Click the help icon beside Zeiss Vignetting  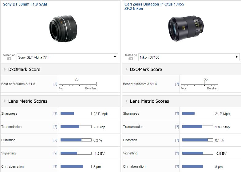tap(177, 154)
